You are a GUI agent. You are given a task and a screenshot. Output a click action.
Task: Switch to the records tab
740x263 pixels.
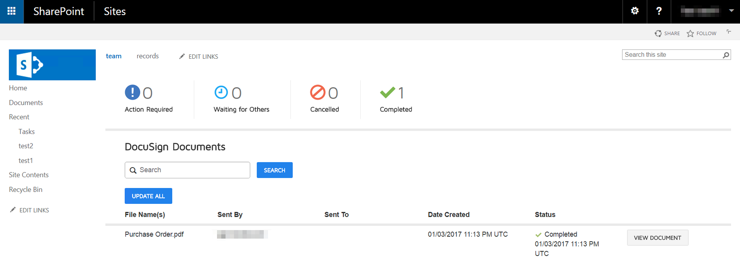pyautogui.click(x=147, y=56)
